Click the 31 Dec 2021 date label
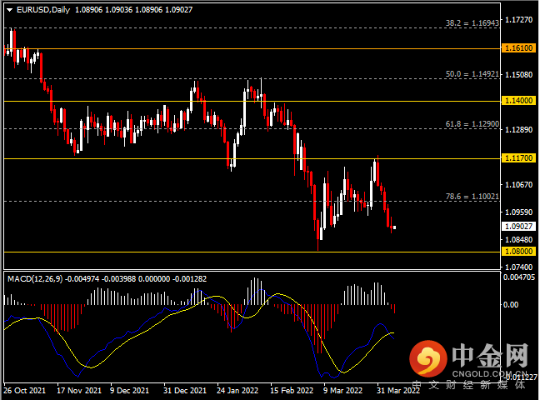Image resolution: width=540 pixels, height=400 pixels. click(185, 390)
